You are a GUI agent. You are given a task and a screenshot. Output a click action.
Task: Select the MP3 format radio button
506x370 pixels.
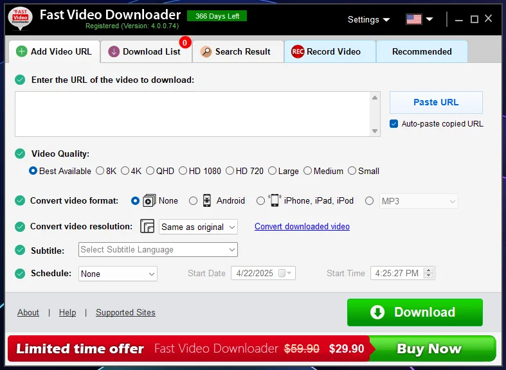coord(370,201)
